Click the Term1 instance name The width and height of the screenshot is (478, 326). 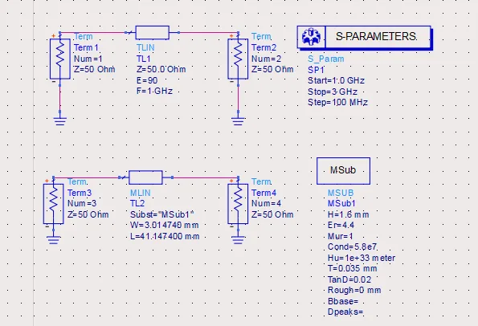click(x=86, y=48)
